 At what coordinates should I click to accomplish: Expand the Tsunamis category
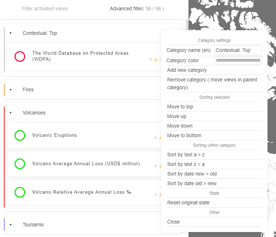tap(11, 225)
